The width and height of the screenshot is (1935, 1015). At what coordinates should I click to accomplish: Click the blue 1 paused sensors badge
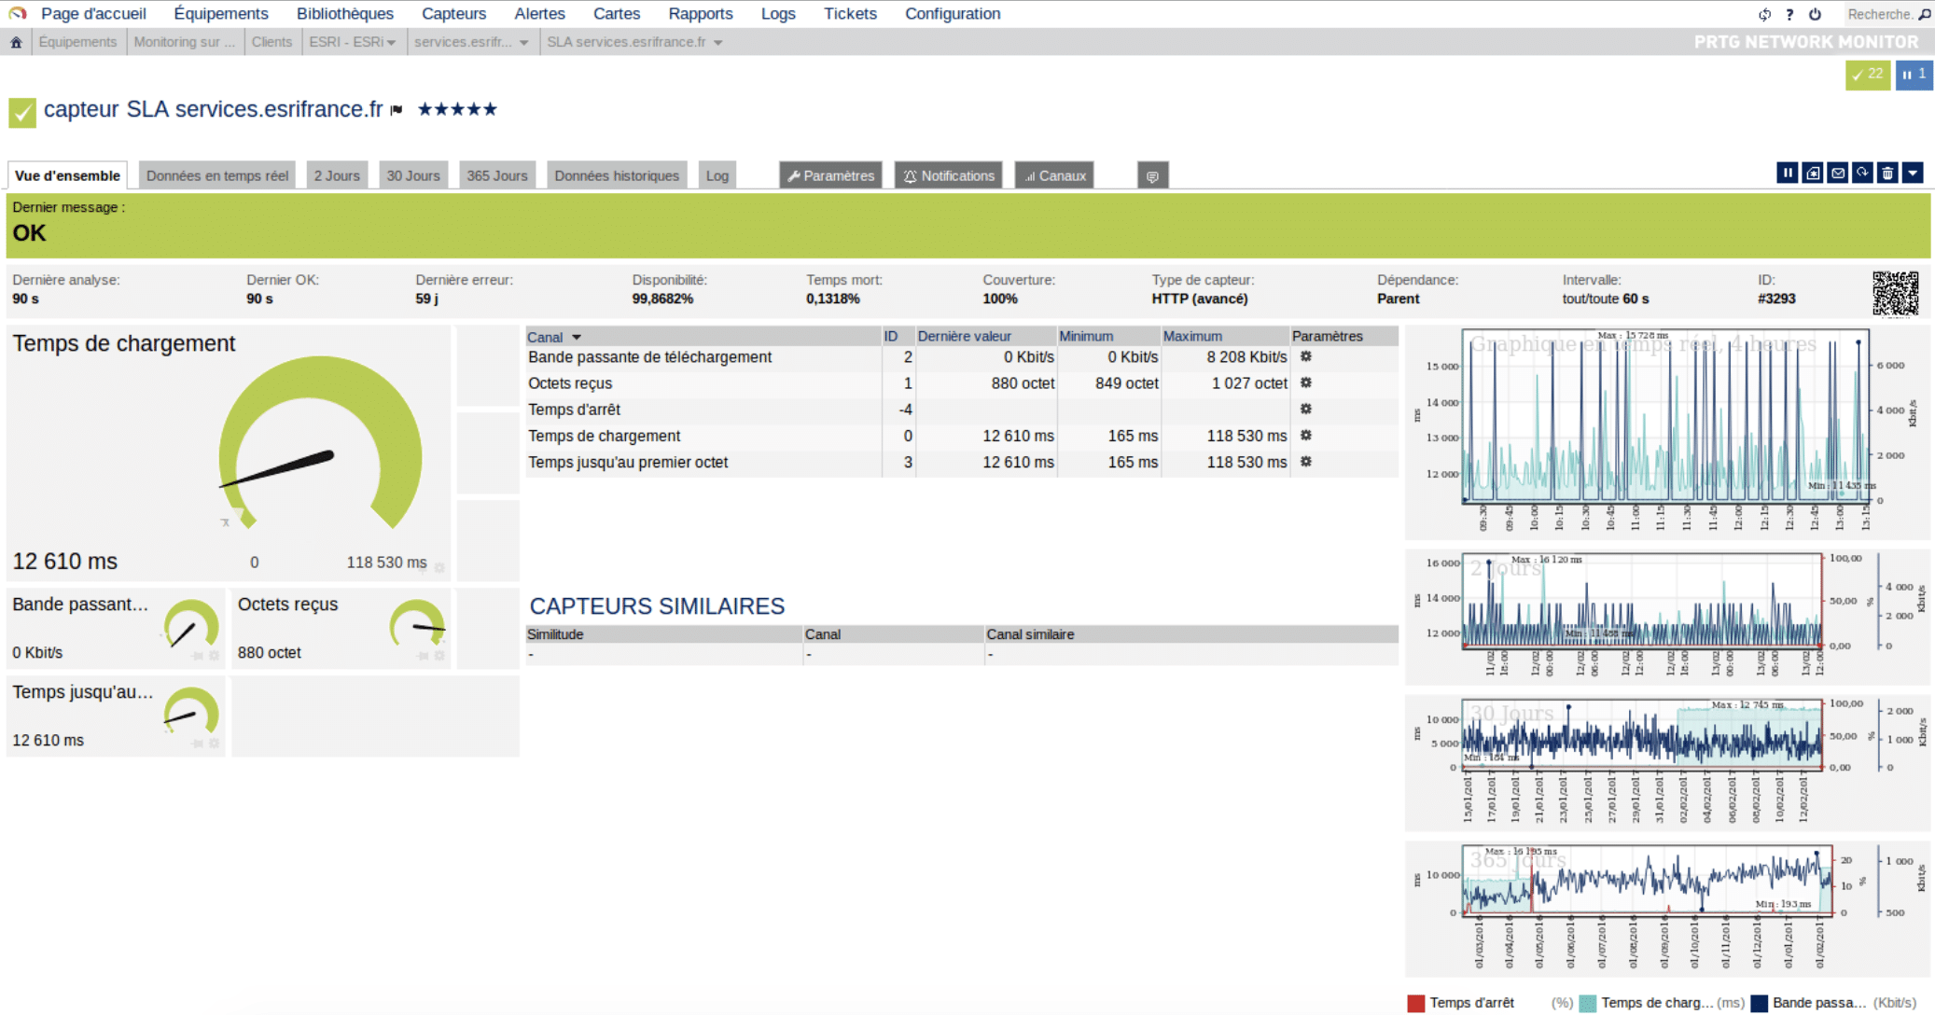click(x=1914, y=75)
